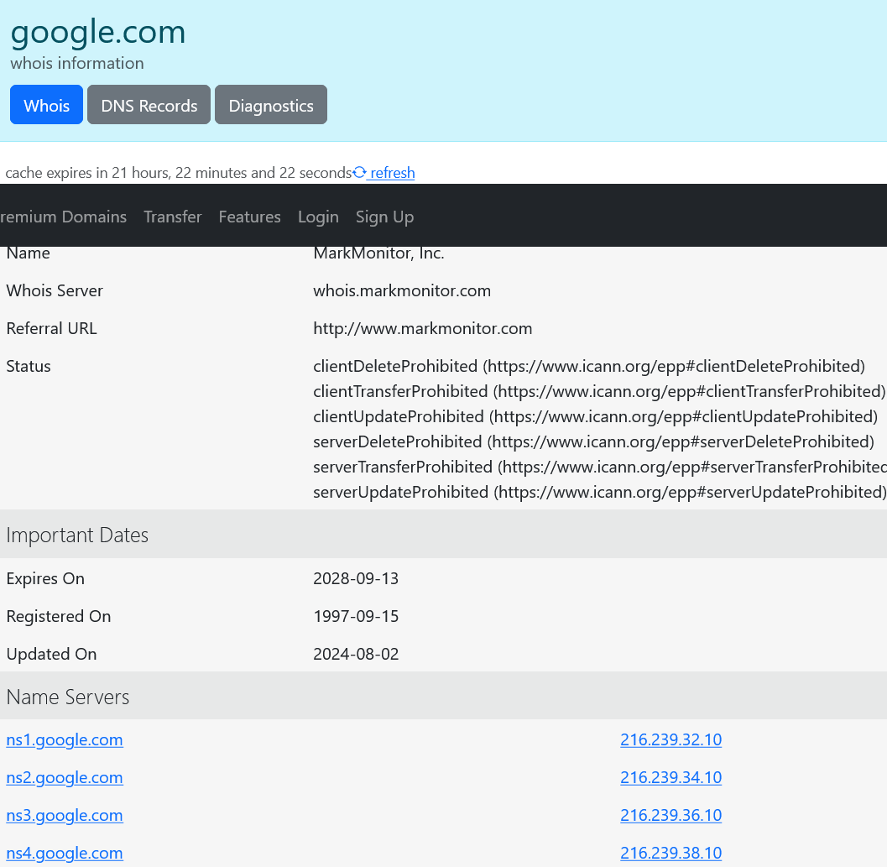Screen dimensions: 887x867
Task: Select Transfer in the navigation bar
Action: click(x=173, y=217)
